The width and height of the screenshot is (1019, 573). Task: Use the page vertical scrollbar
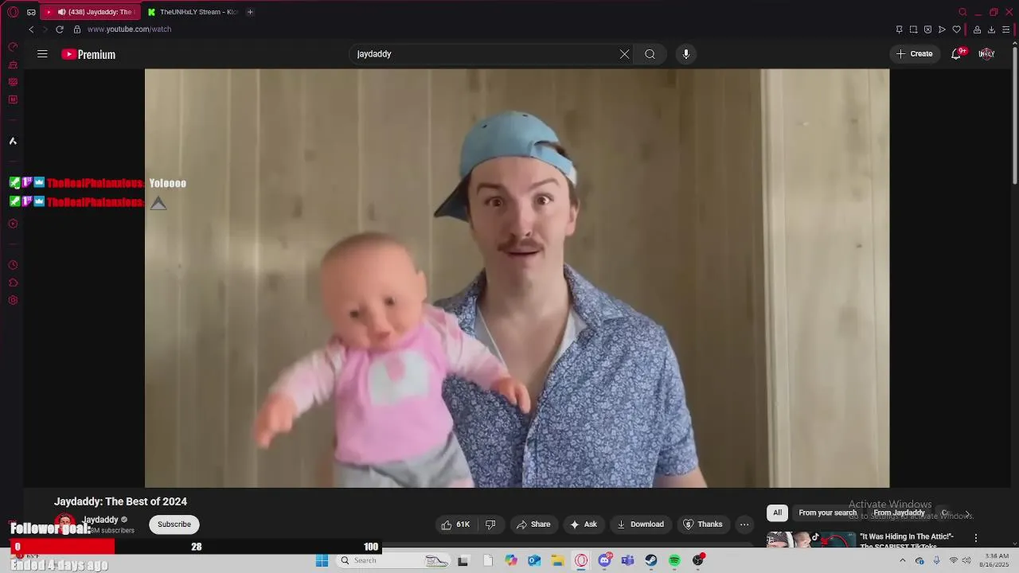[x=1014, y=115]
